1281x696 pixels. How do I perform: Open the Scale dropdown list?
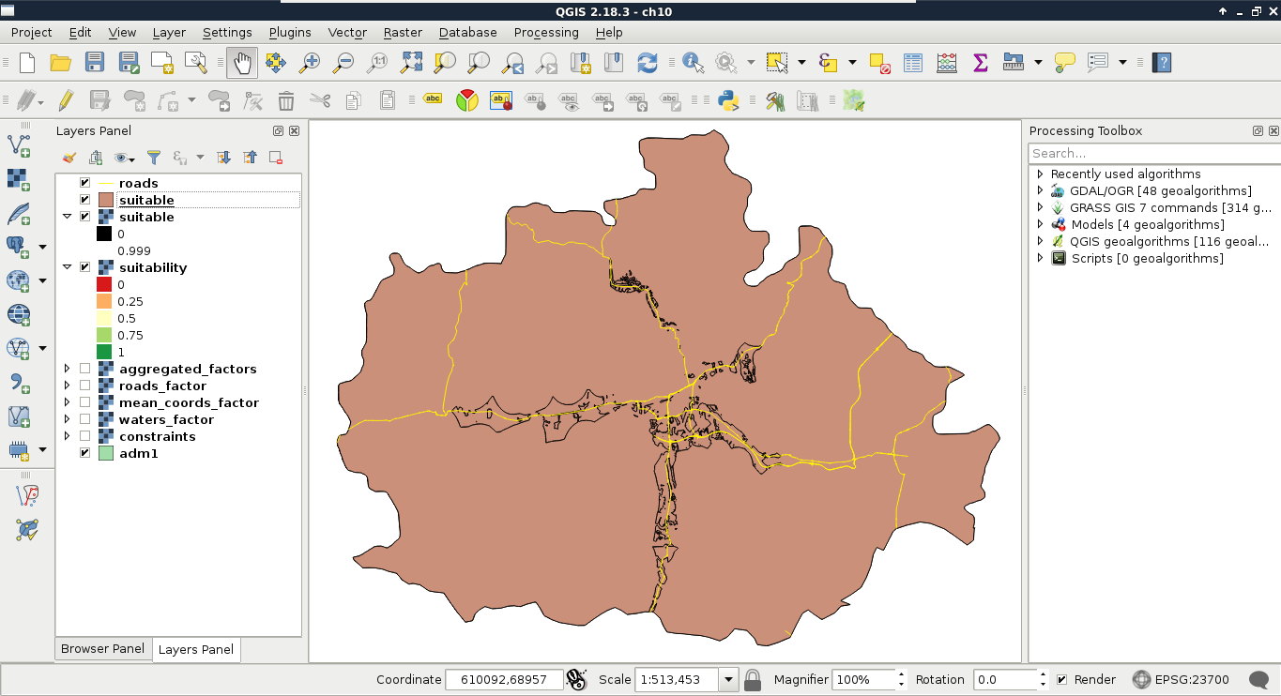pyautogui.click(x=728, y=680)
